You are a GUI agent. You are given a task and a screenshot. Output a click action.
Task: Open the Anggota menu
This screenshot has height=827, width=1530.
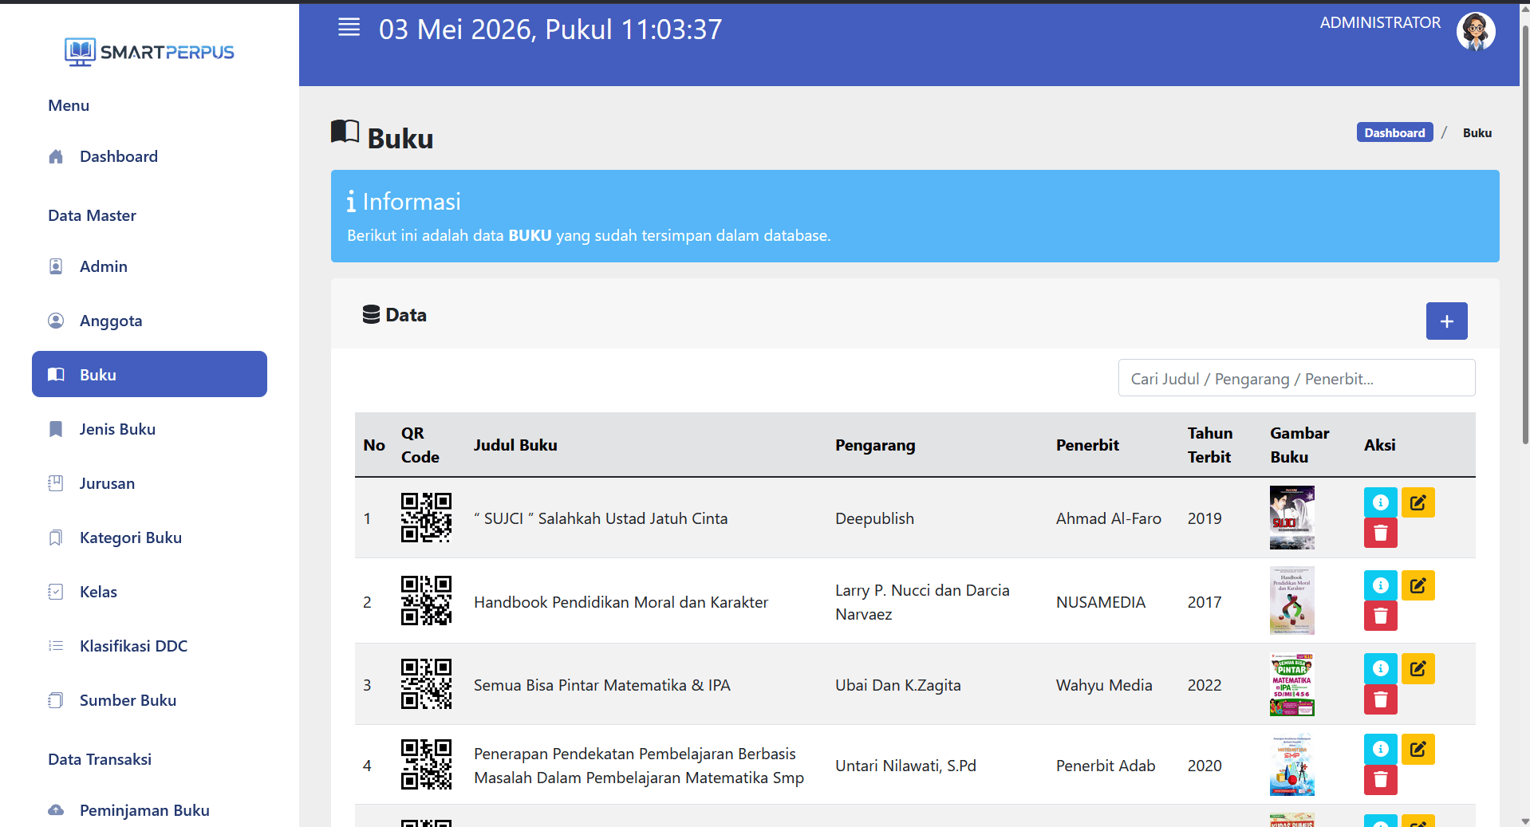149,321
